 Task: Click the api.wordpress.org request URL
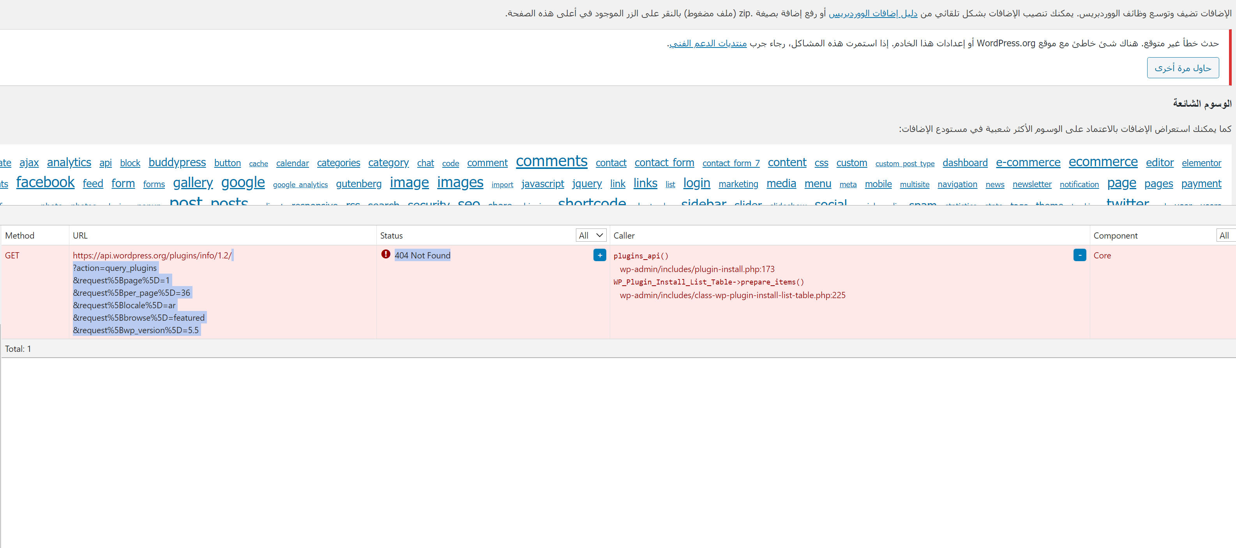tap(152, 256)
